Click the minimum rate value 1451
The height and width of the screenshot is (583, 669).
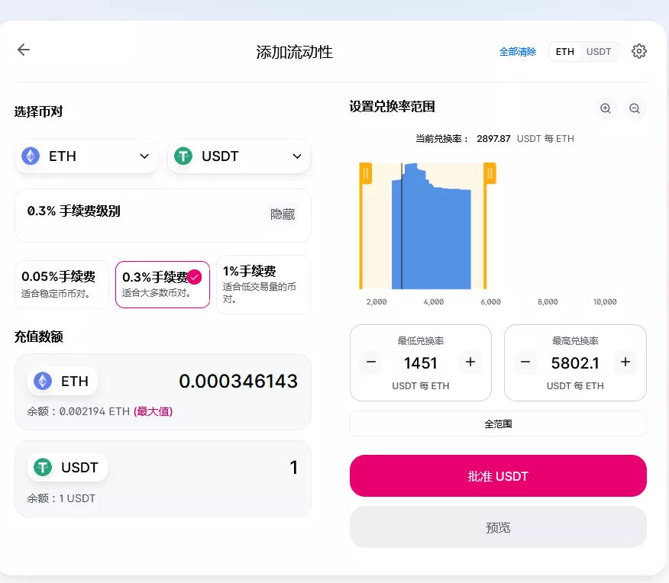pyautogui.click(x=421, y=363)
